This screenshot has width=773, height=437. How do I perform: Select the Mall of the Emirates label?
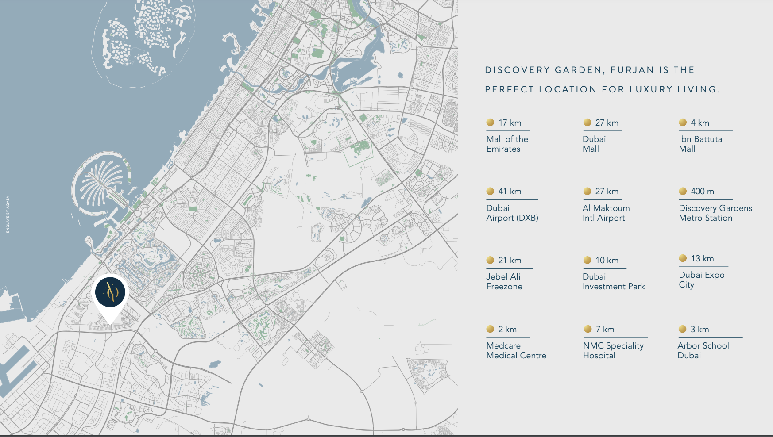[507, 144]
